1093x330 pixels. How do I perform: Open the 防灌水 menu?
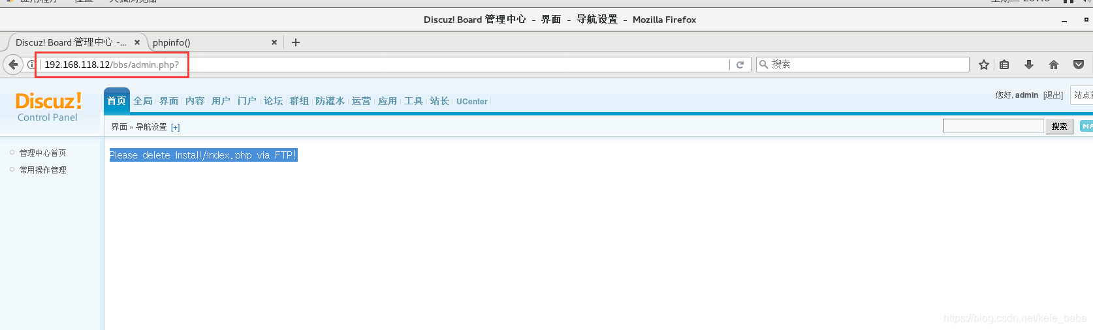pos(330,101)
